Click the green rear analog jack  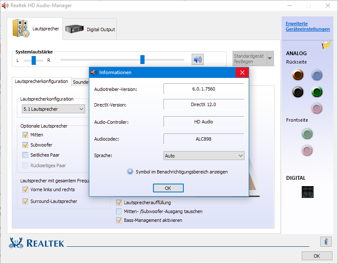click(x=317, y=92)
